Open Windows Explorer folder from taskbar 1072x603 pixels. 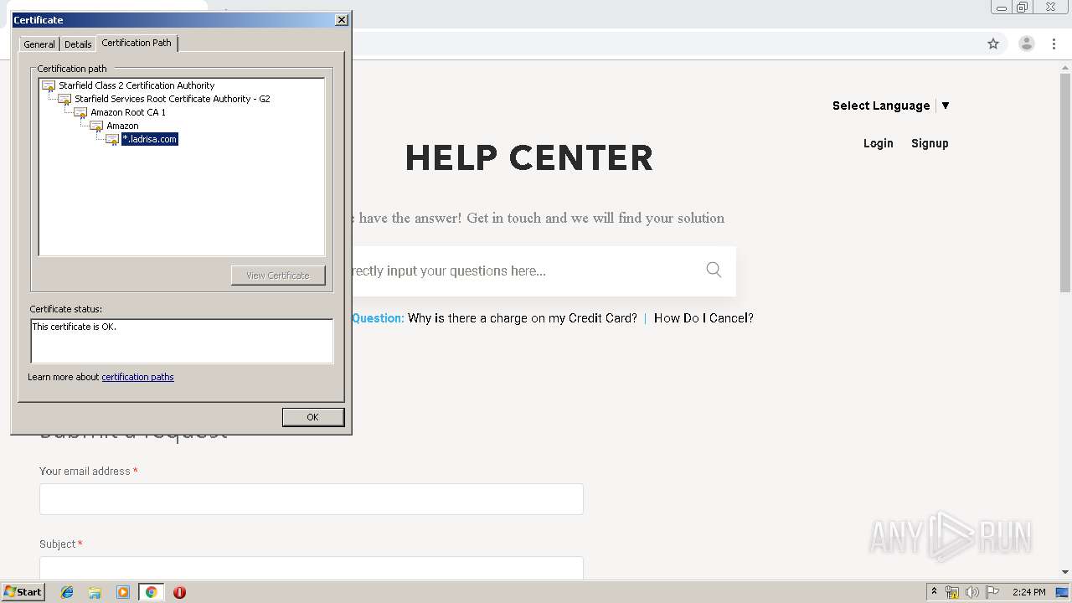click(x=95, y=592)
